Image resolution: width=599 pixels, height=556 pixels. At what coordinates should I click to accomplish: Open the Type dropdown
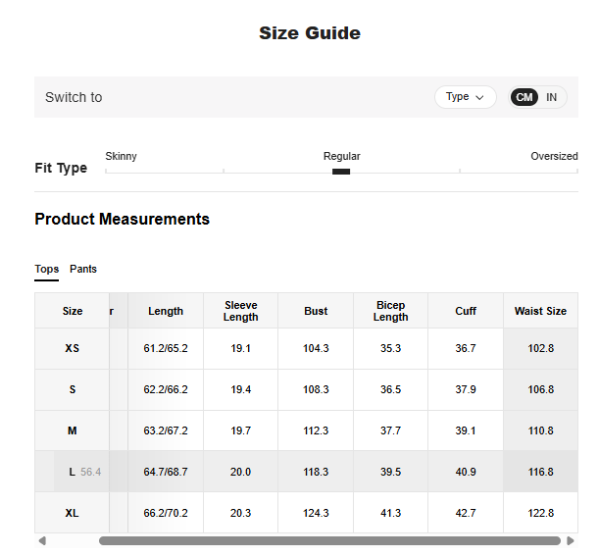pos(465,97)
